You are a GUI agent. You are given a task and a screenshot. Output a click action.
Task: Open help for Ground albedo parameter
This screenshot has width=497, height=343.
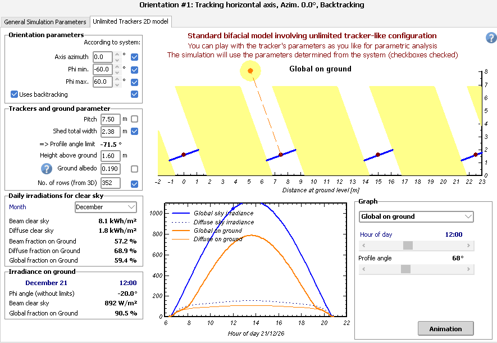[46, 169]
